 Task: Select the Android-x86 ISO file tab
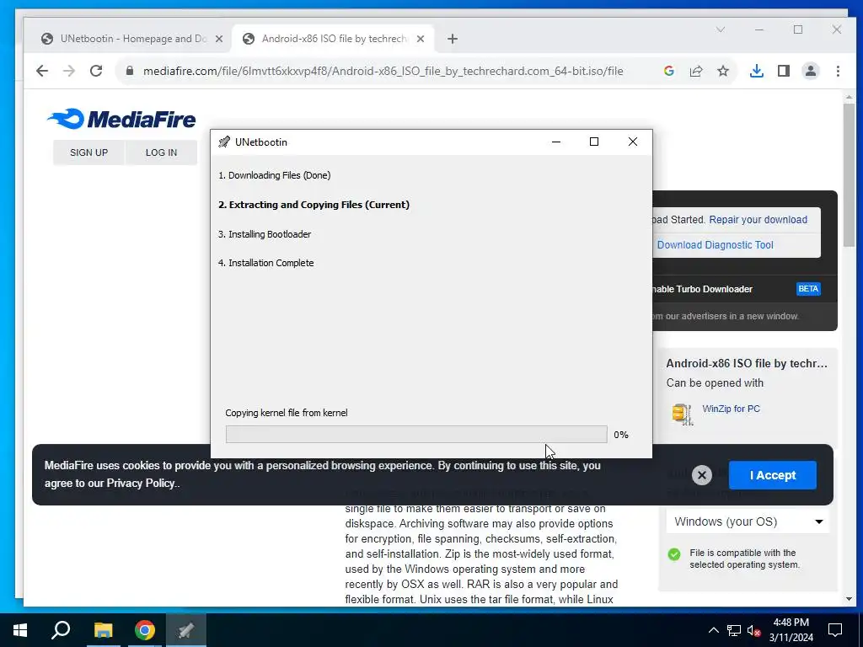[x=334, y=39]
